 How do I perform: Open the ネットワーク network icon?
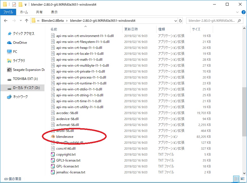(x=9, y=97)
